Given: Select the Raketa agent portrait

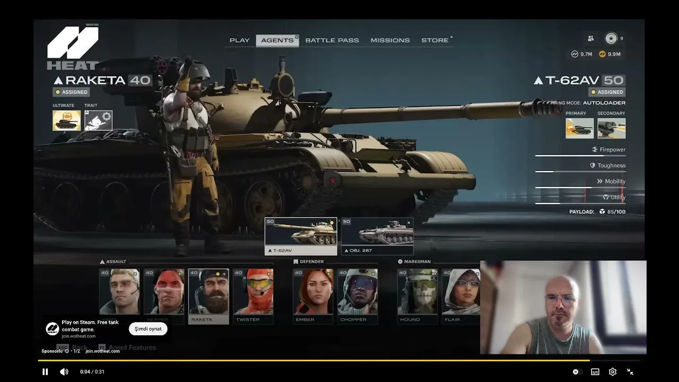Looking at the screenshot, I should click(209, 296).
